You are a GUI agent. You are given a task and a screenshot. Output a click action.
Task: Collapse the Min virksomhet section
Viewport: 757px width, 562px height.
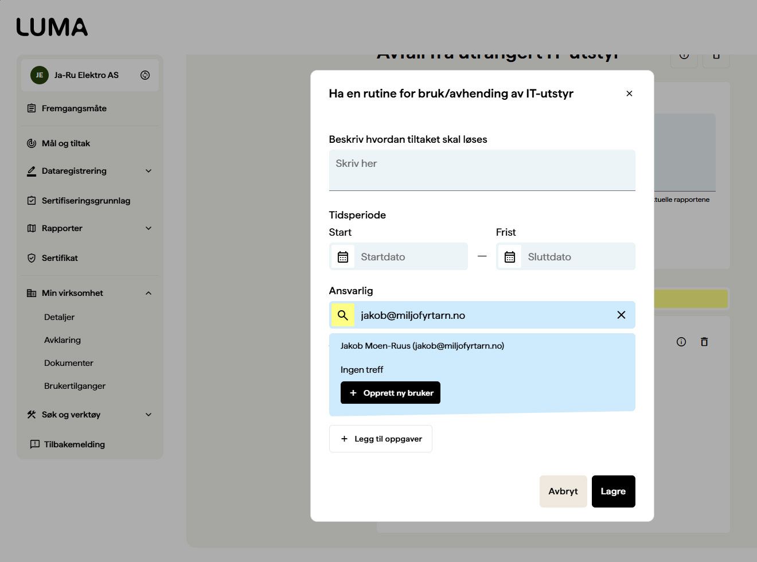click(x=149, y=293)
